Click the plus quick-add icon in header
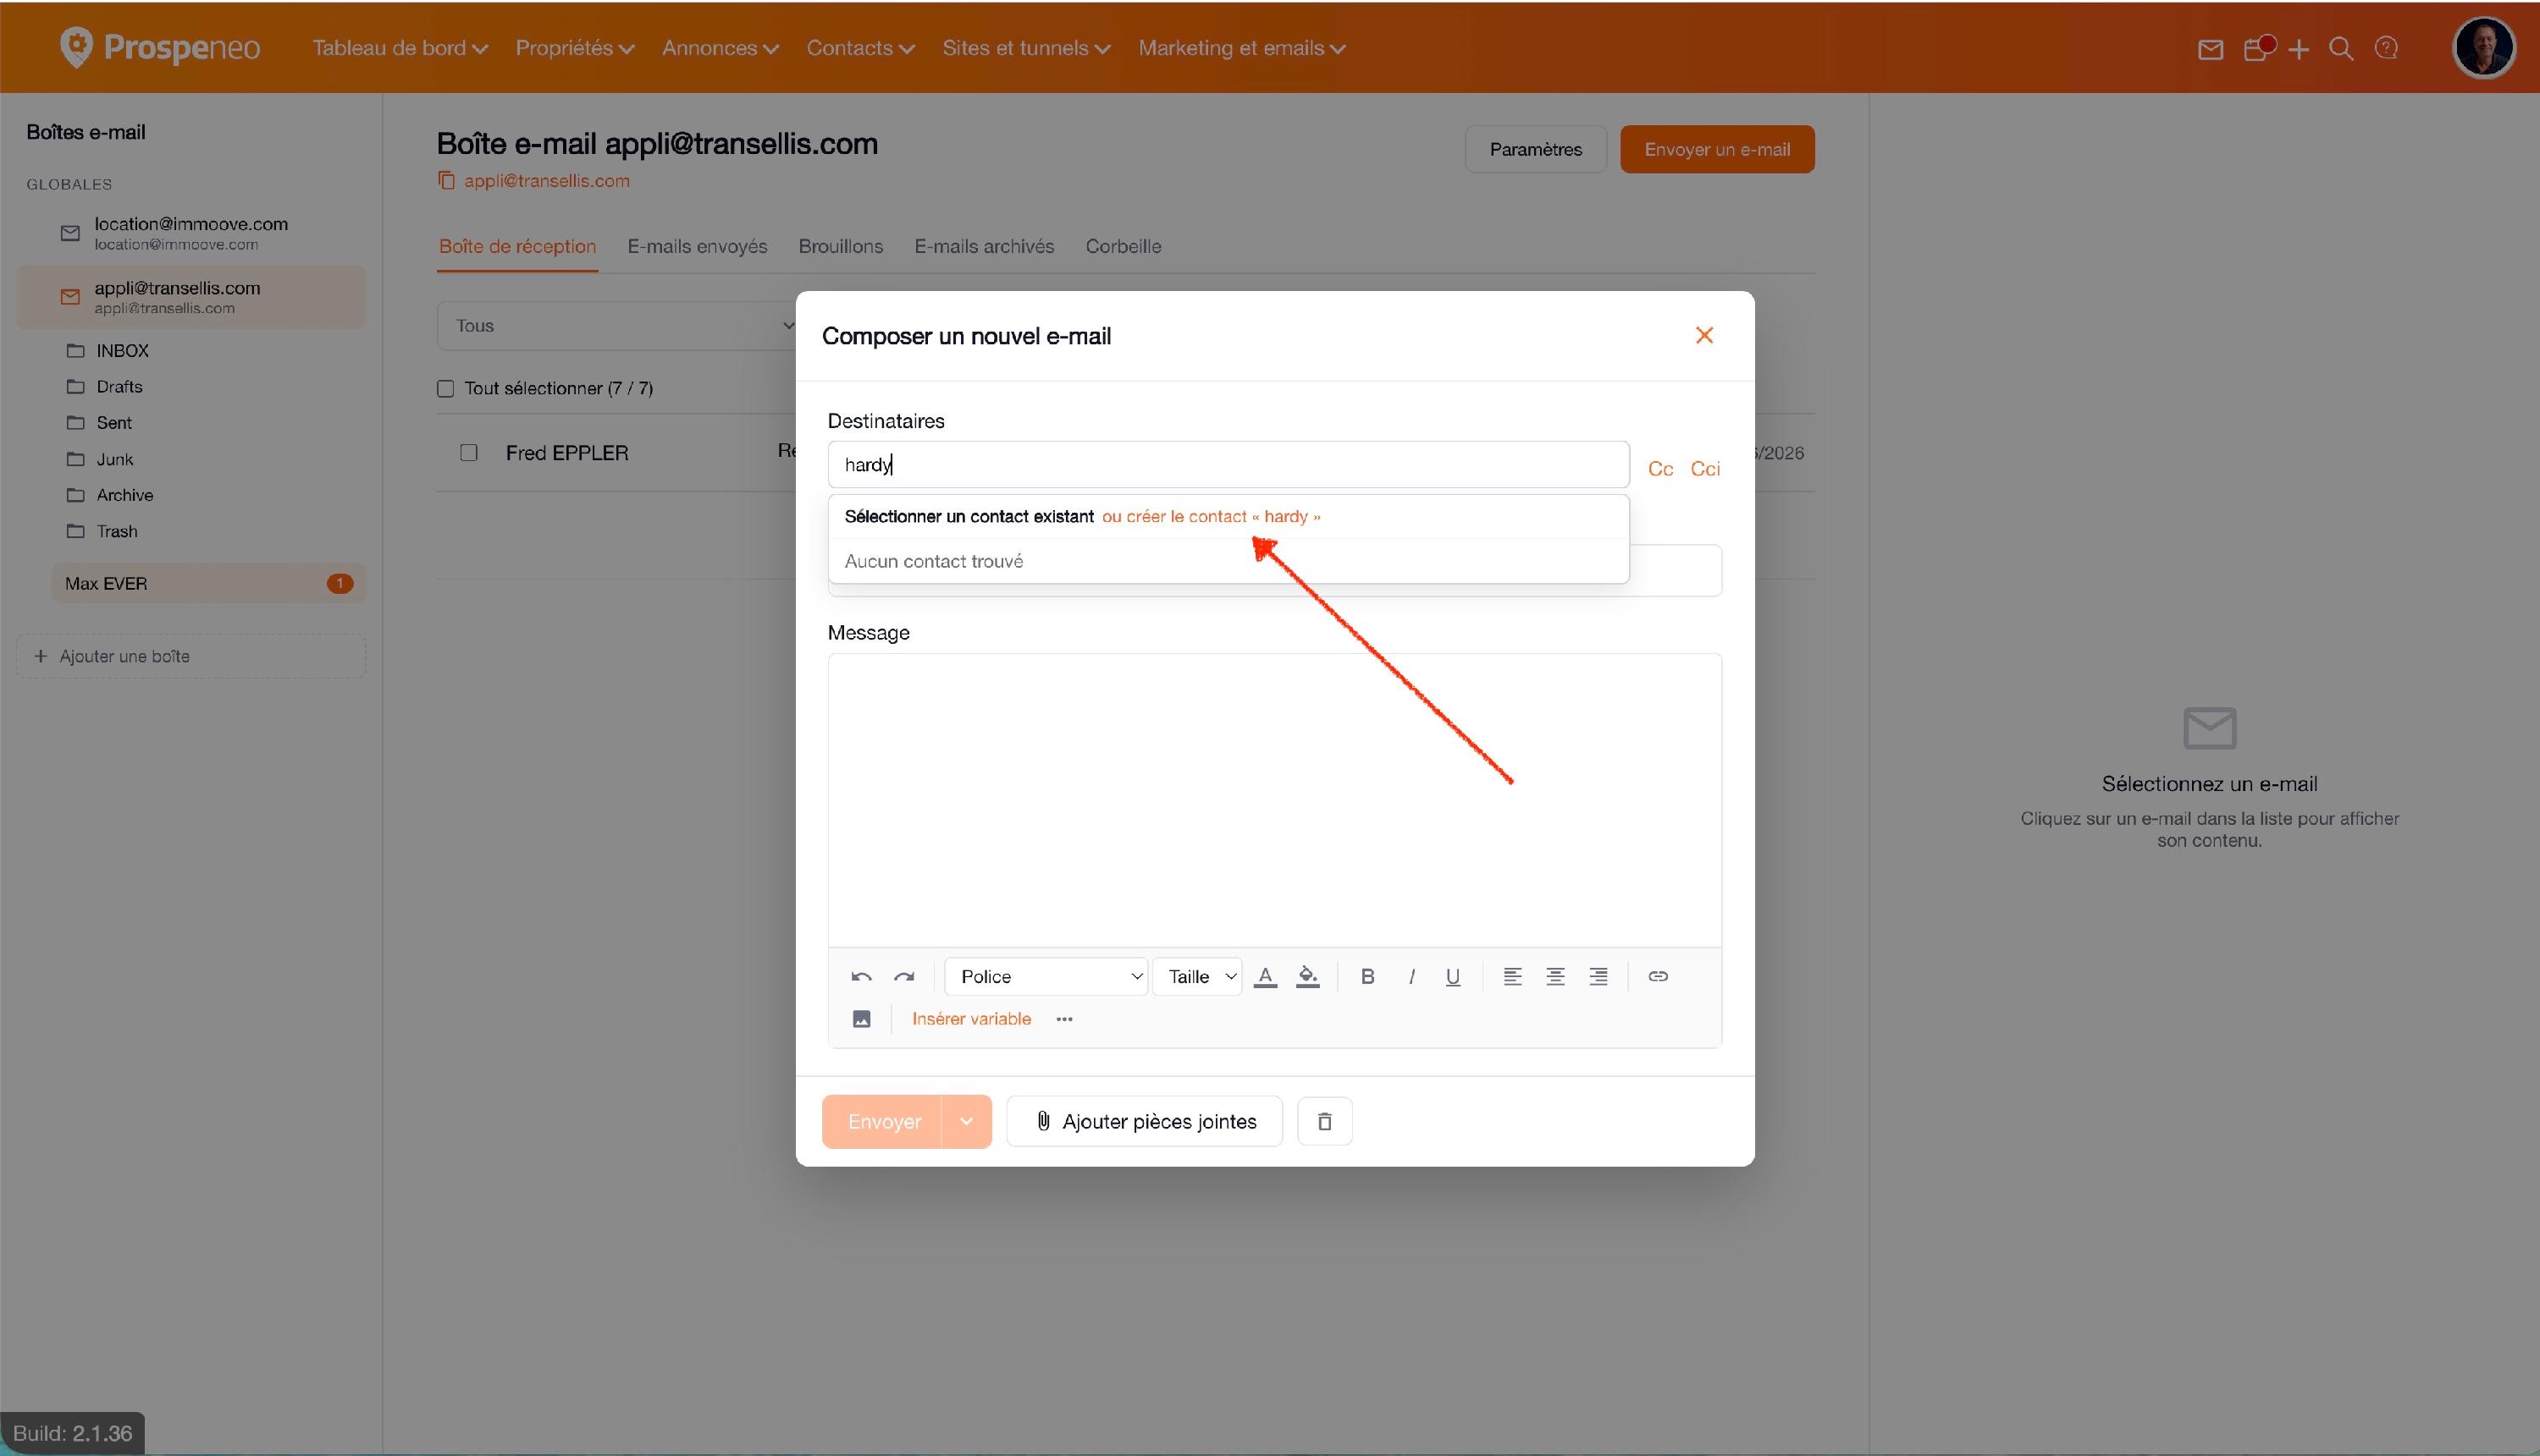 (2299, 49)
